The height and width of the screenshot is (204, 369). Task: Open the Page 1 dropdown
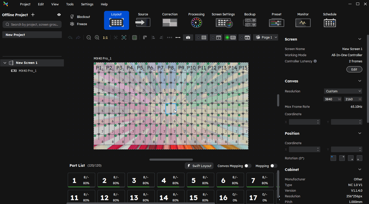(x=266, y=37)
